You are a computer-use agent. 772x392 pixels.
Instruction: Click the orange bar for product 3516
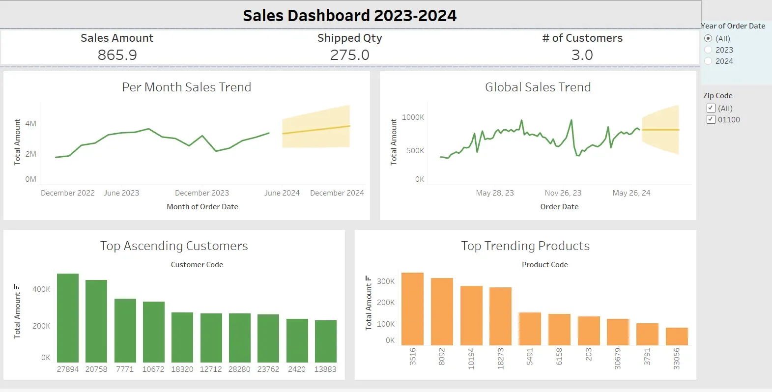[x=413, y=309]
